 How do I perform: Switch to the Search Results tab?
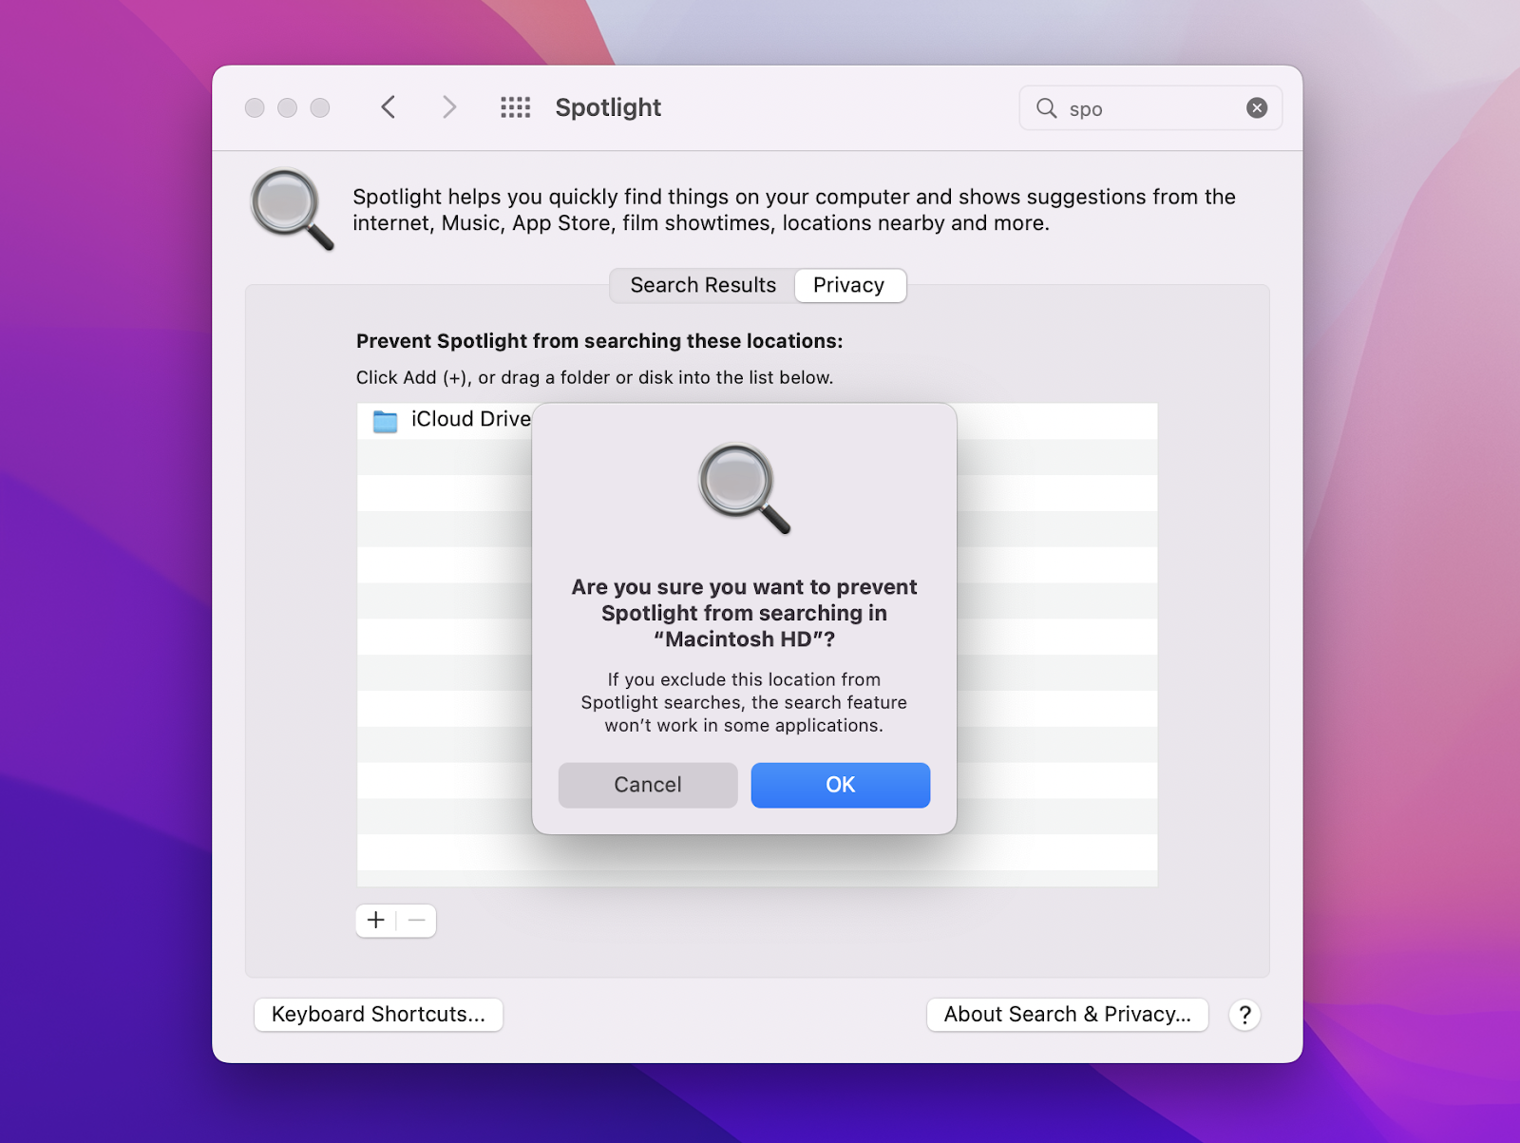tap(703, 285)
